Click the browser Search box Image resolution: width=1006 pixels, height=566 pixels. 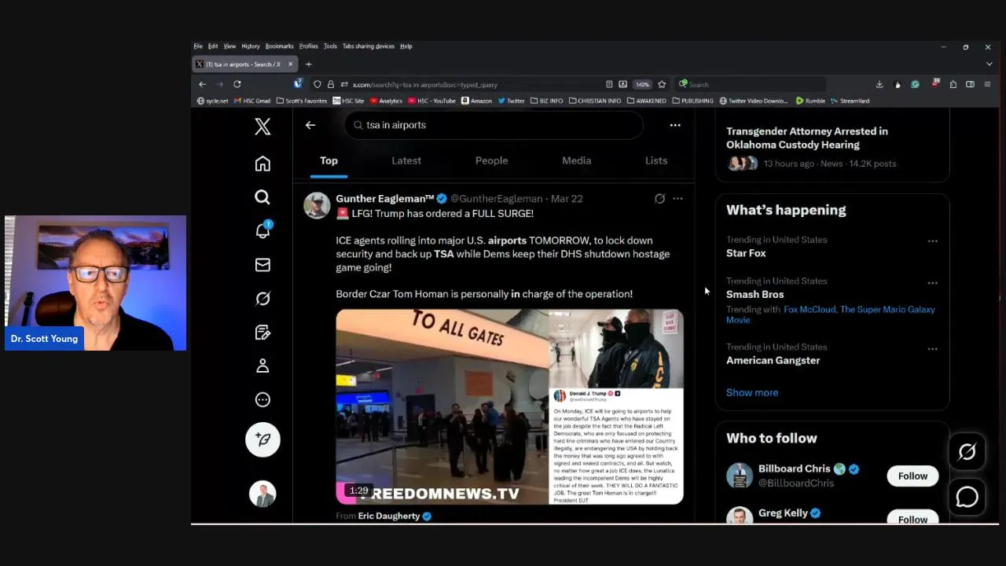click(x=751, y=84)
